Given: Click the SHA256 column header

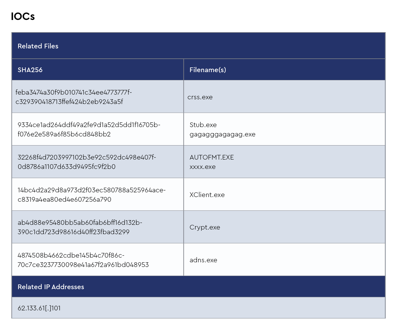Looking at the screenshot, I should (30, 70).
